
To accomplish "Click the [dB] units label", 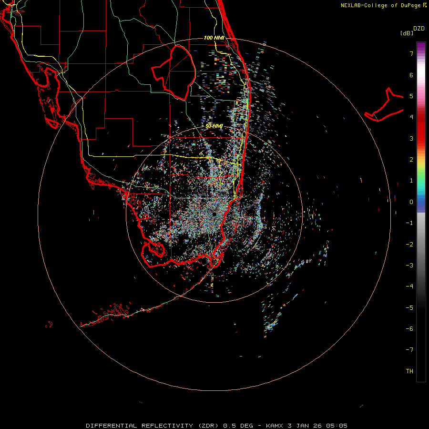I will [x=407, y=33].
